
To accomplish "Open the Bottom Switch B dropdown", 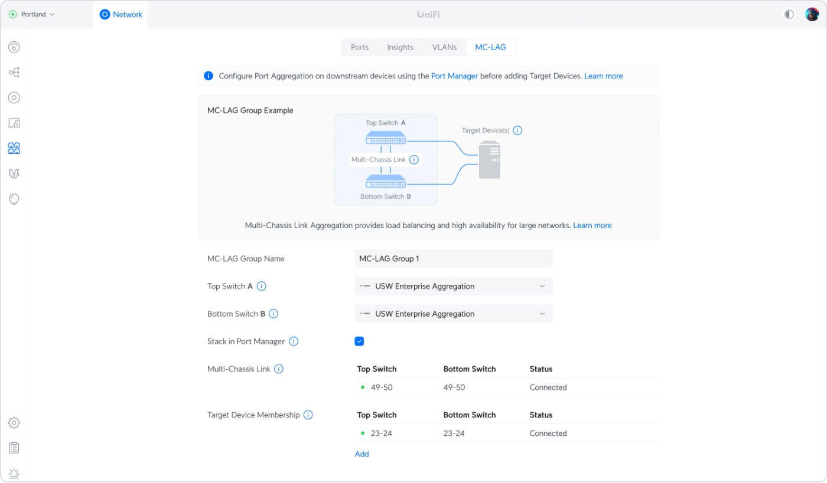I will (454, 314).
